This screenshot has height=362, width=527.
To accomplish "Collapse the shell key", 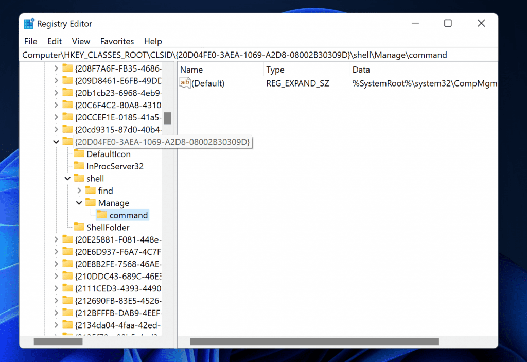I will click(67, 178).
